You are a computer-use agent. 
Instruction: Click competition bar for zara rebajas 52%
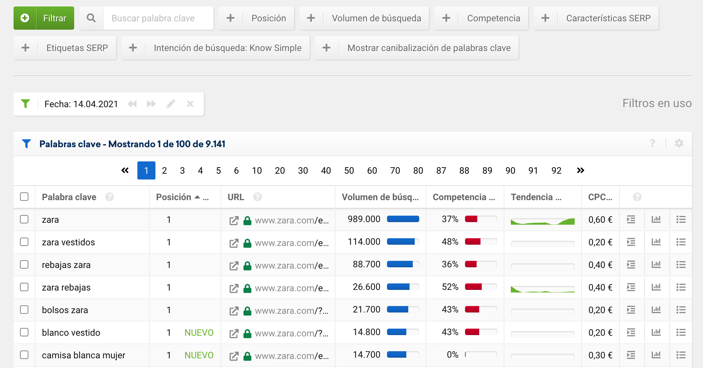pyautogui.click(x=481, y=287)
